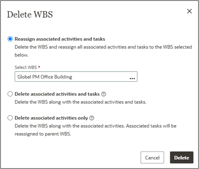The width and height of the screenshot is (199, 169).
Task: Close the Delete WBS dialog with X
Action: pyautogui.click(x=189, y=11)
